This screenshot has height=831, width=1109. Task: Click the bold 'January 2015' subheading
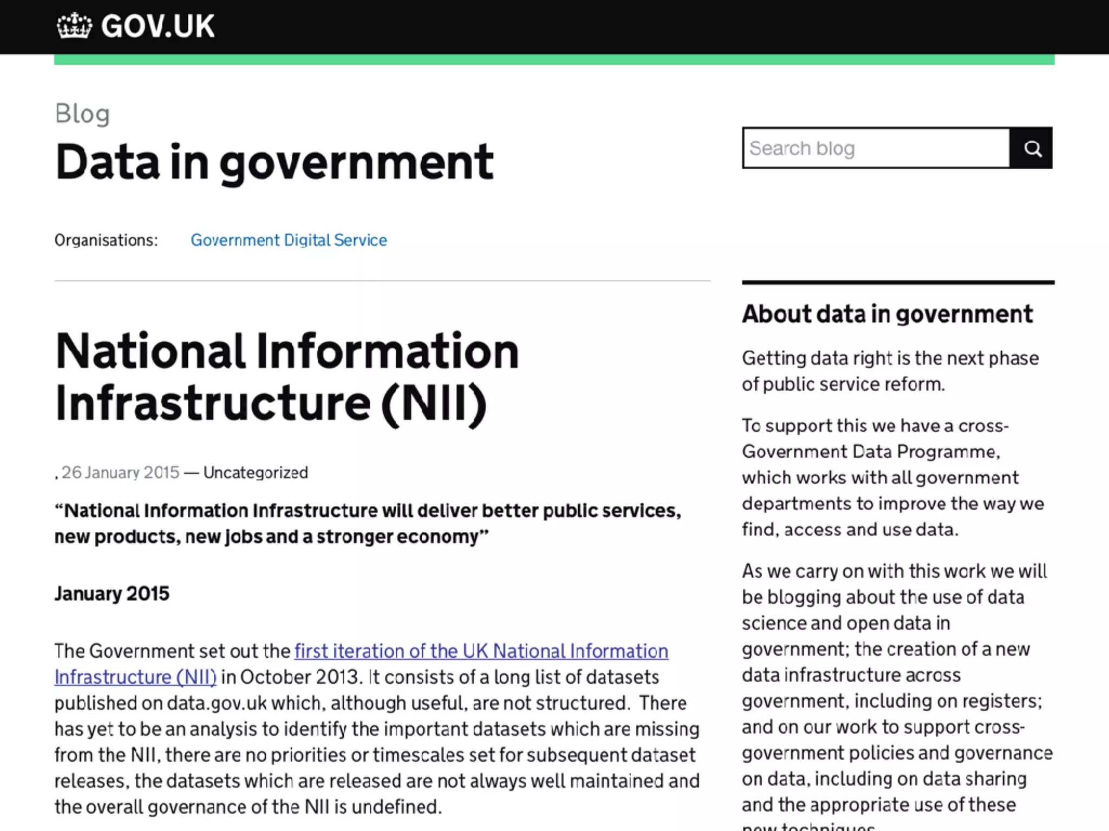[112, 593]
